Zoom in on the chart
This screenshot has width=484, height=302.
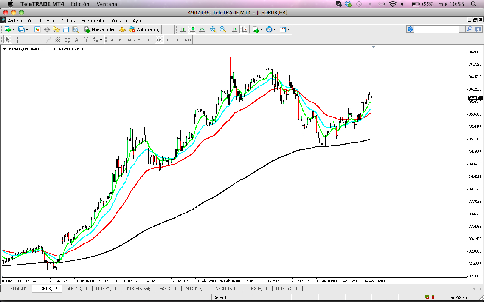click(213, 29)
